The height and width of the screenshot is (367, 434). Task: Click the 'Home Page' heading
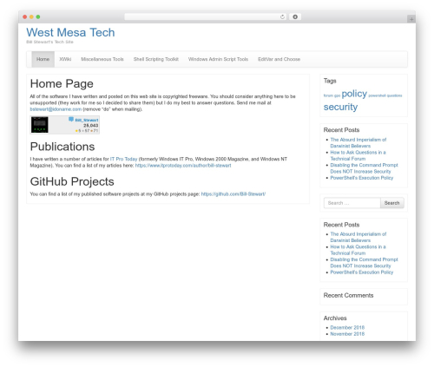point(62,83)
